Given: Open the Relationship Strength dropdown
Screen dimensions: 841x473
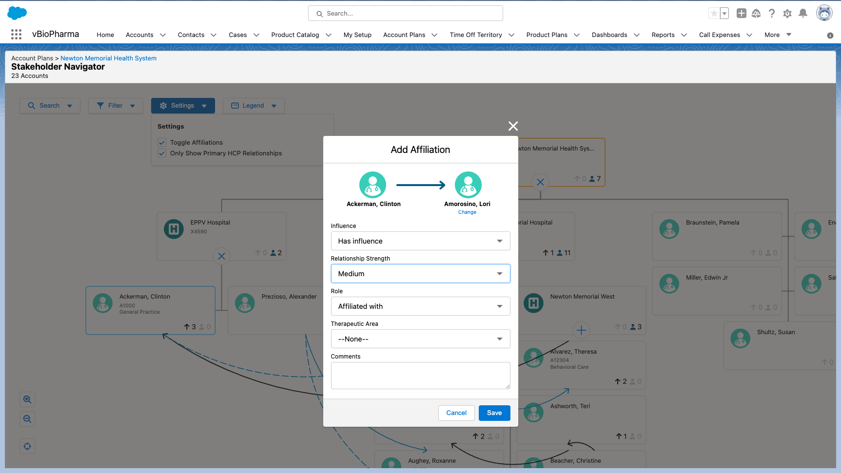Looking at the screenshot, I should (x=420, y=274).
